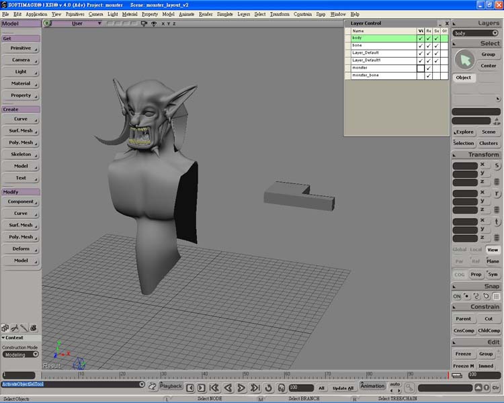Expand the Primitive menu button
Image resolution: width=504 pixels, height=403 pixels.
pyautogui.click(x=21, y=48)
